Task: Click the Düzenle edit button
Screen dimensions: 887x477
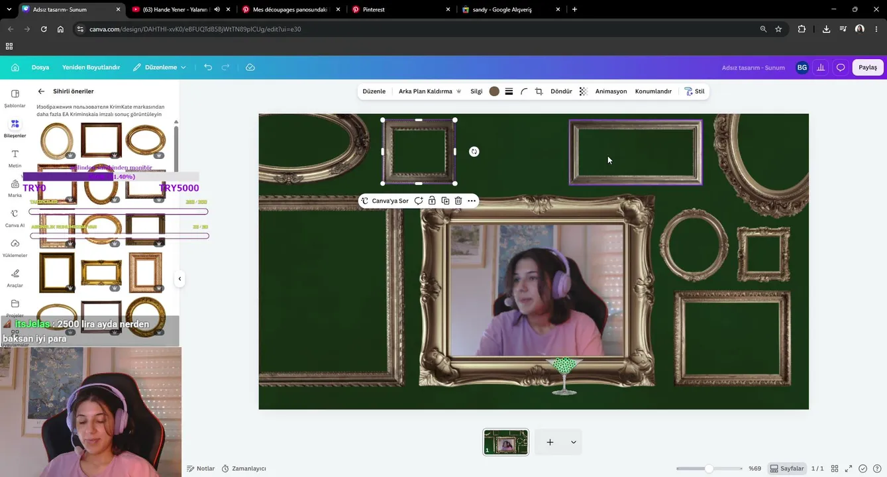Action: click(374, 91)
